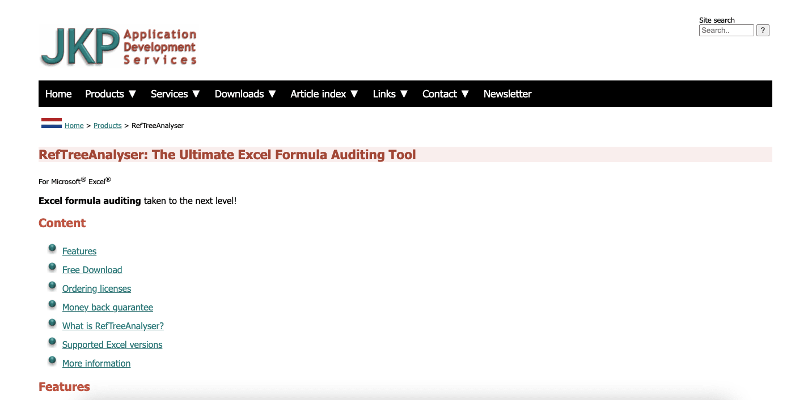Viewport: 812px width, 400px height.
Task: Click the JKP Application Development Services logo
Action: click(119, 46)
